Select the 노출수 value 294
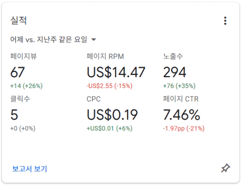The image size is (242, 185). pyautogui.click(x=175, y=72)
